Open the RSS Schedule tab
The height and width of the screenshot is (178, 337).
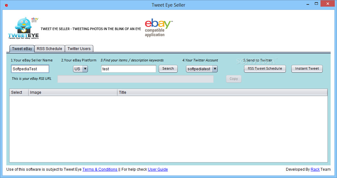[50, 49]
